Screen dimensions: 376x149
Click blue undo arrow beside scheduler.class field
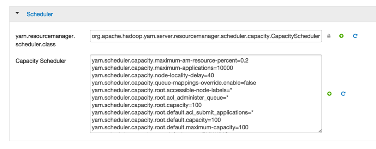pyautogui.click(x=355, y=36)
